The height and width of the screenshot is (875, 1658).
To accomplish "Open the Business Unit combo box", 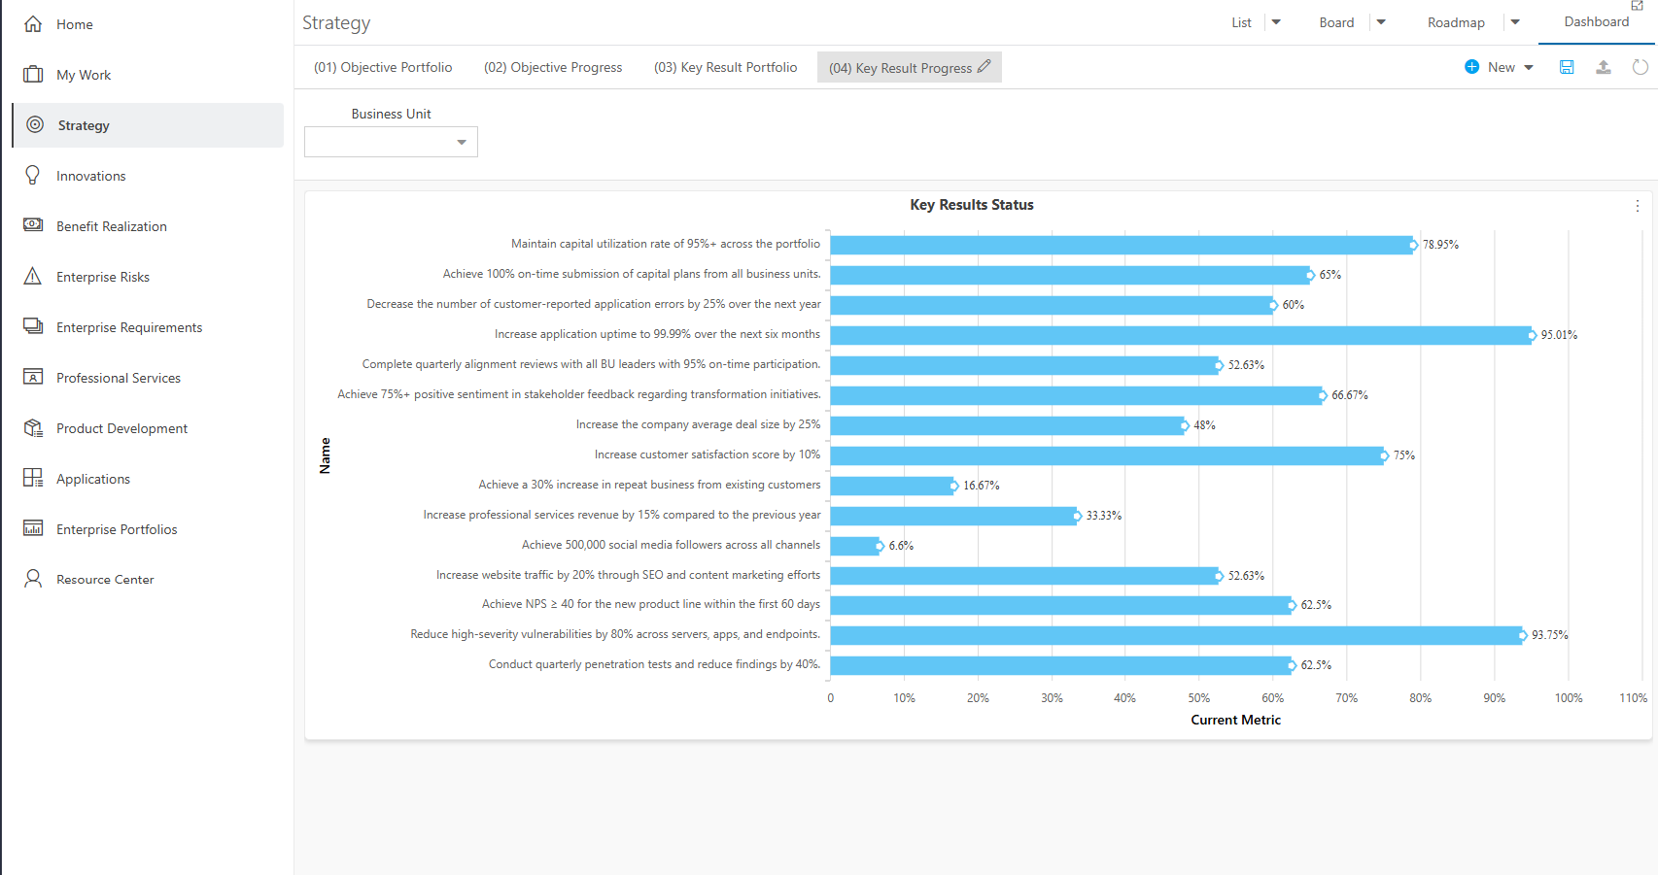I will (391, 142).
